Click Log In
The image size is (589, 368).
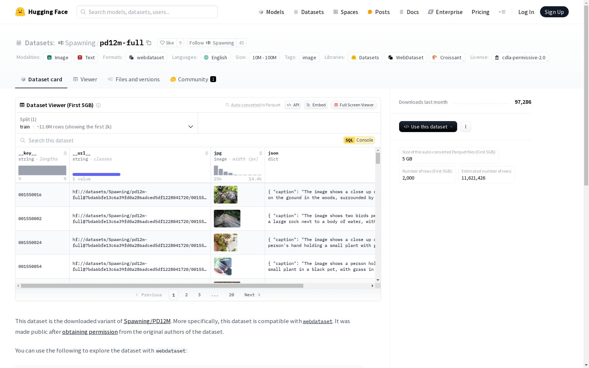tap(526, 12)
